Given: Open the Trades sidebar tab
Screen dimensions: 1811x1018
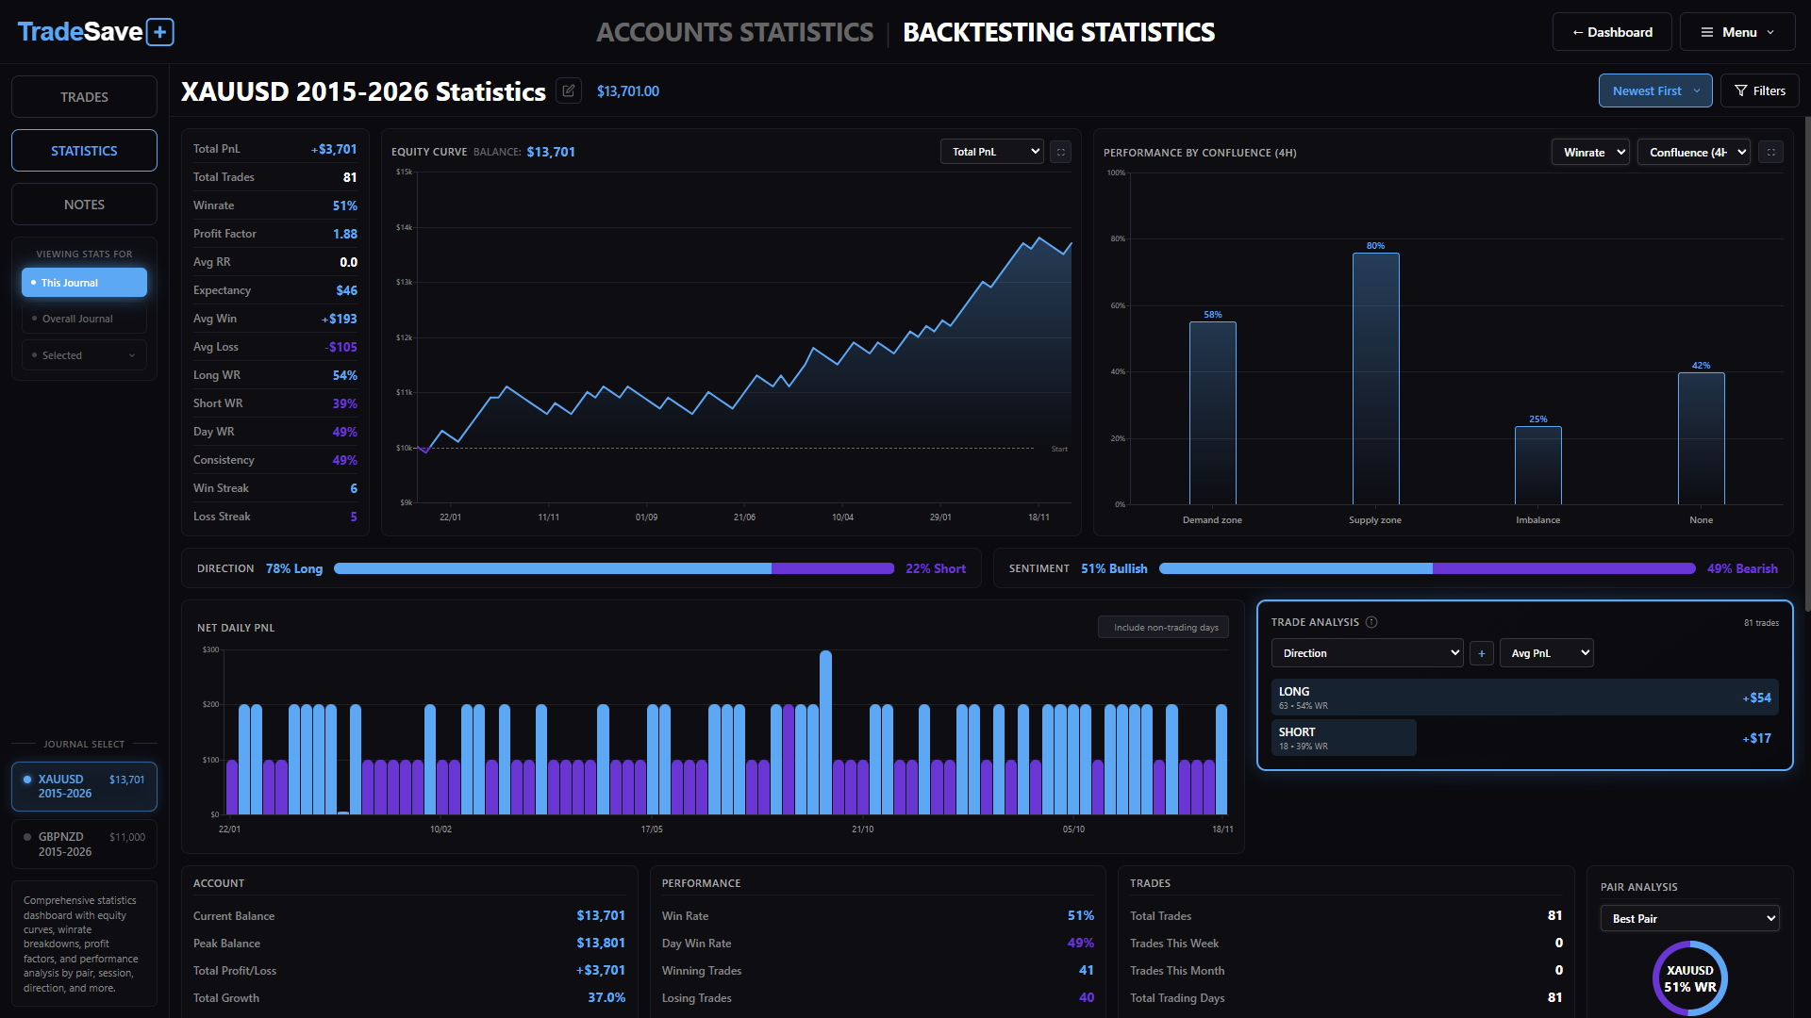Looking at the screenshot, I should pos(84,97).
